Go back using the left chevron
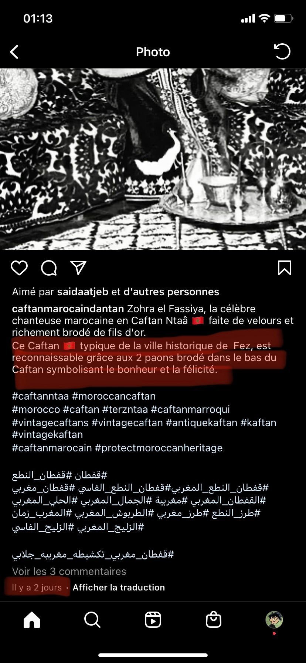 pos(14,52)
